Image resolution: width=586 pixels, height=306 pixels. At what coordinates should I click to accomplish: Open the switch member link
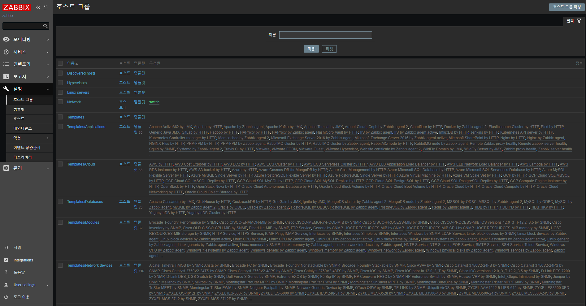(x=154, y=102)
